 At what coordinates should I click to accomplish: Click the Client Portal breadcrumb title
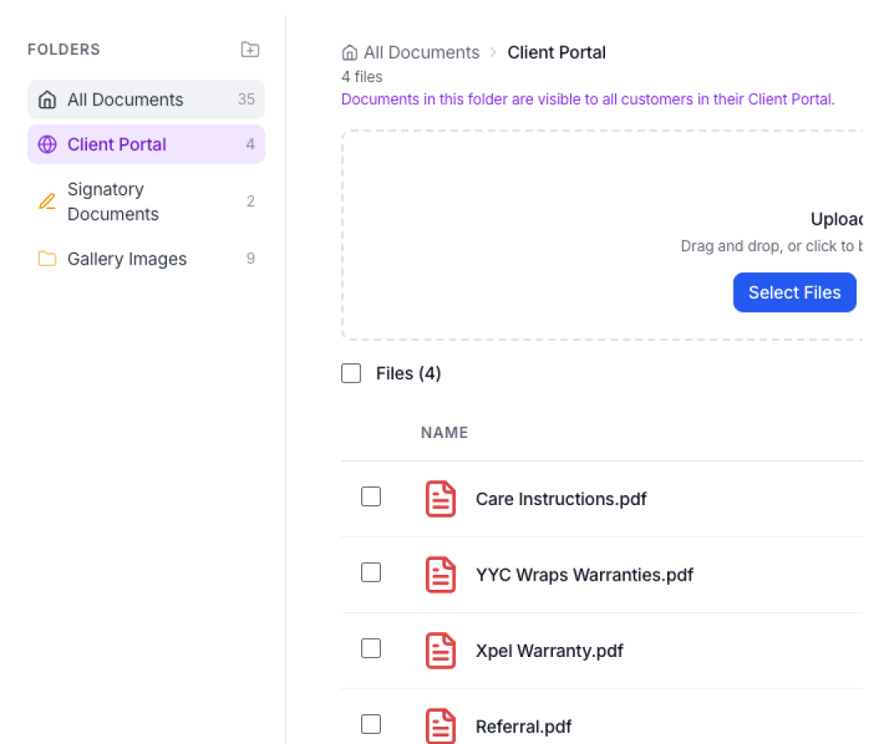point(556,52)
